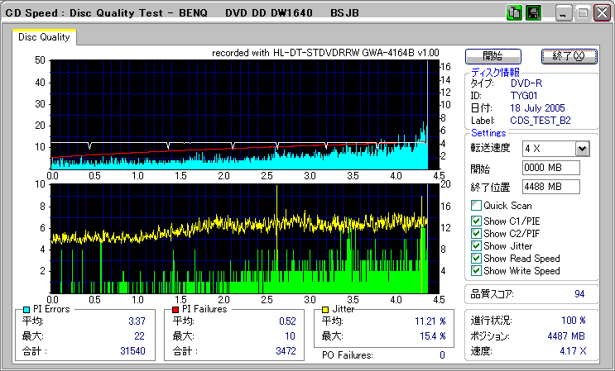The height and width of the screenshot is (371, 615).
Task: Minimize the CD Speed window
Action: tap(563, 12)
